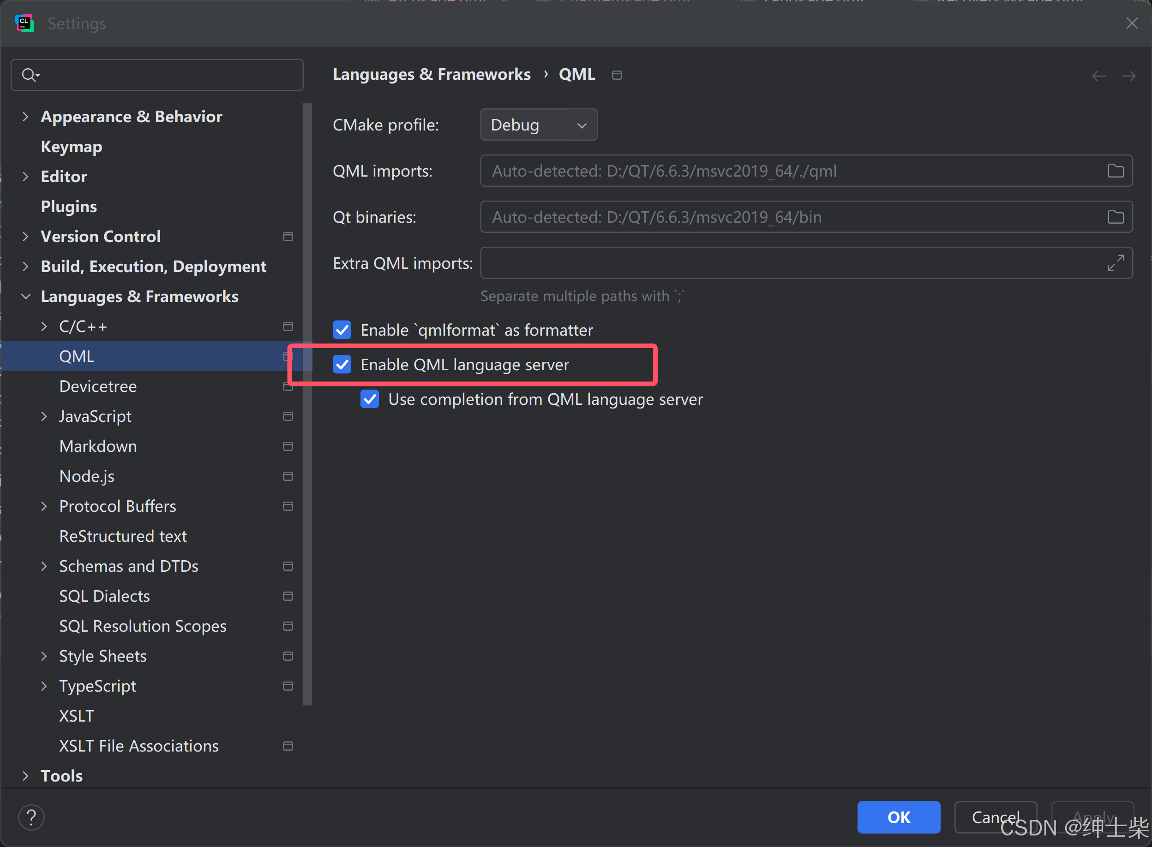
Task: Expand the C/C++ settings node
Action: (44, 326)
